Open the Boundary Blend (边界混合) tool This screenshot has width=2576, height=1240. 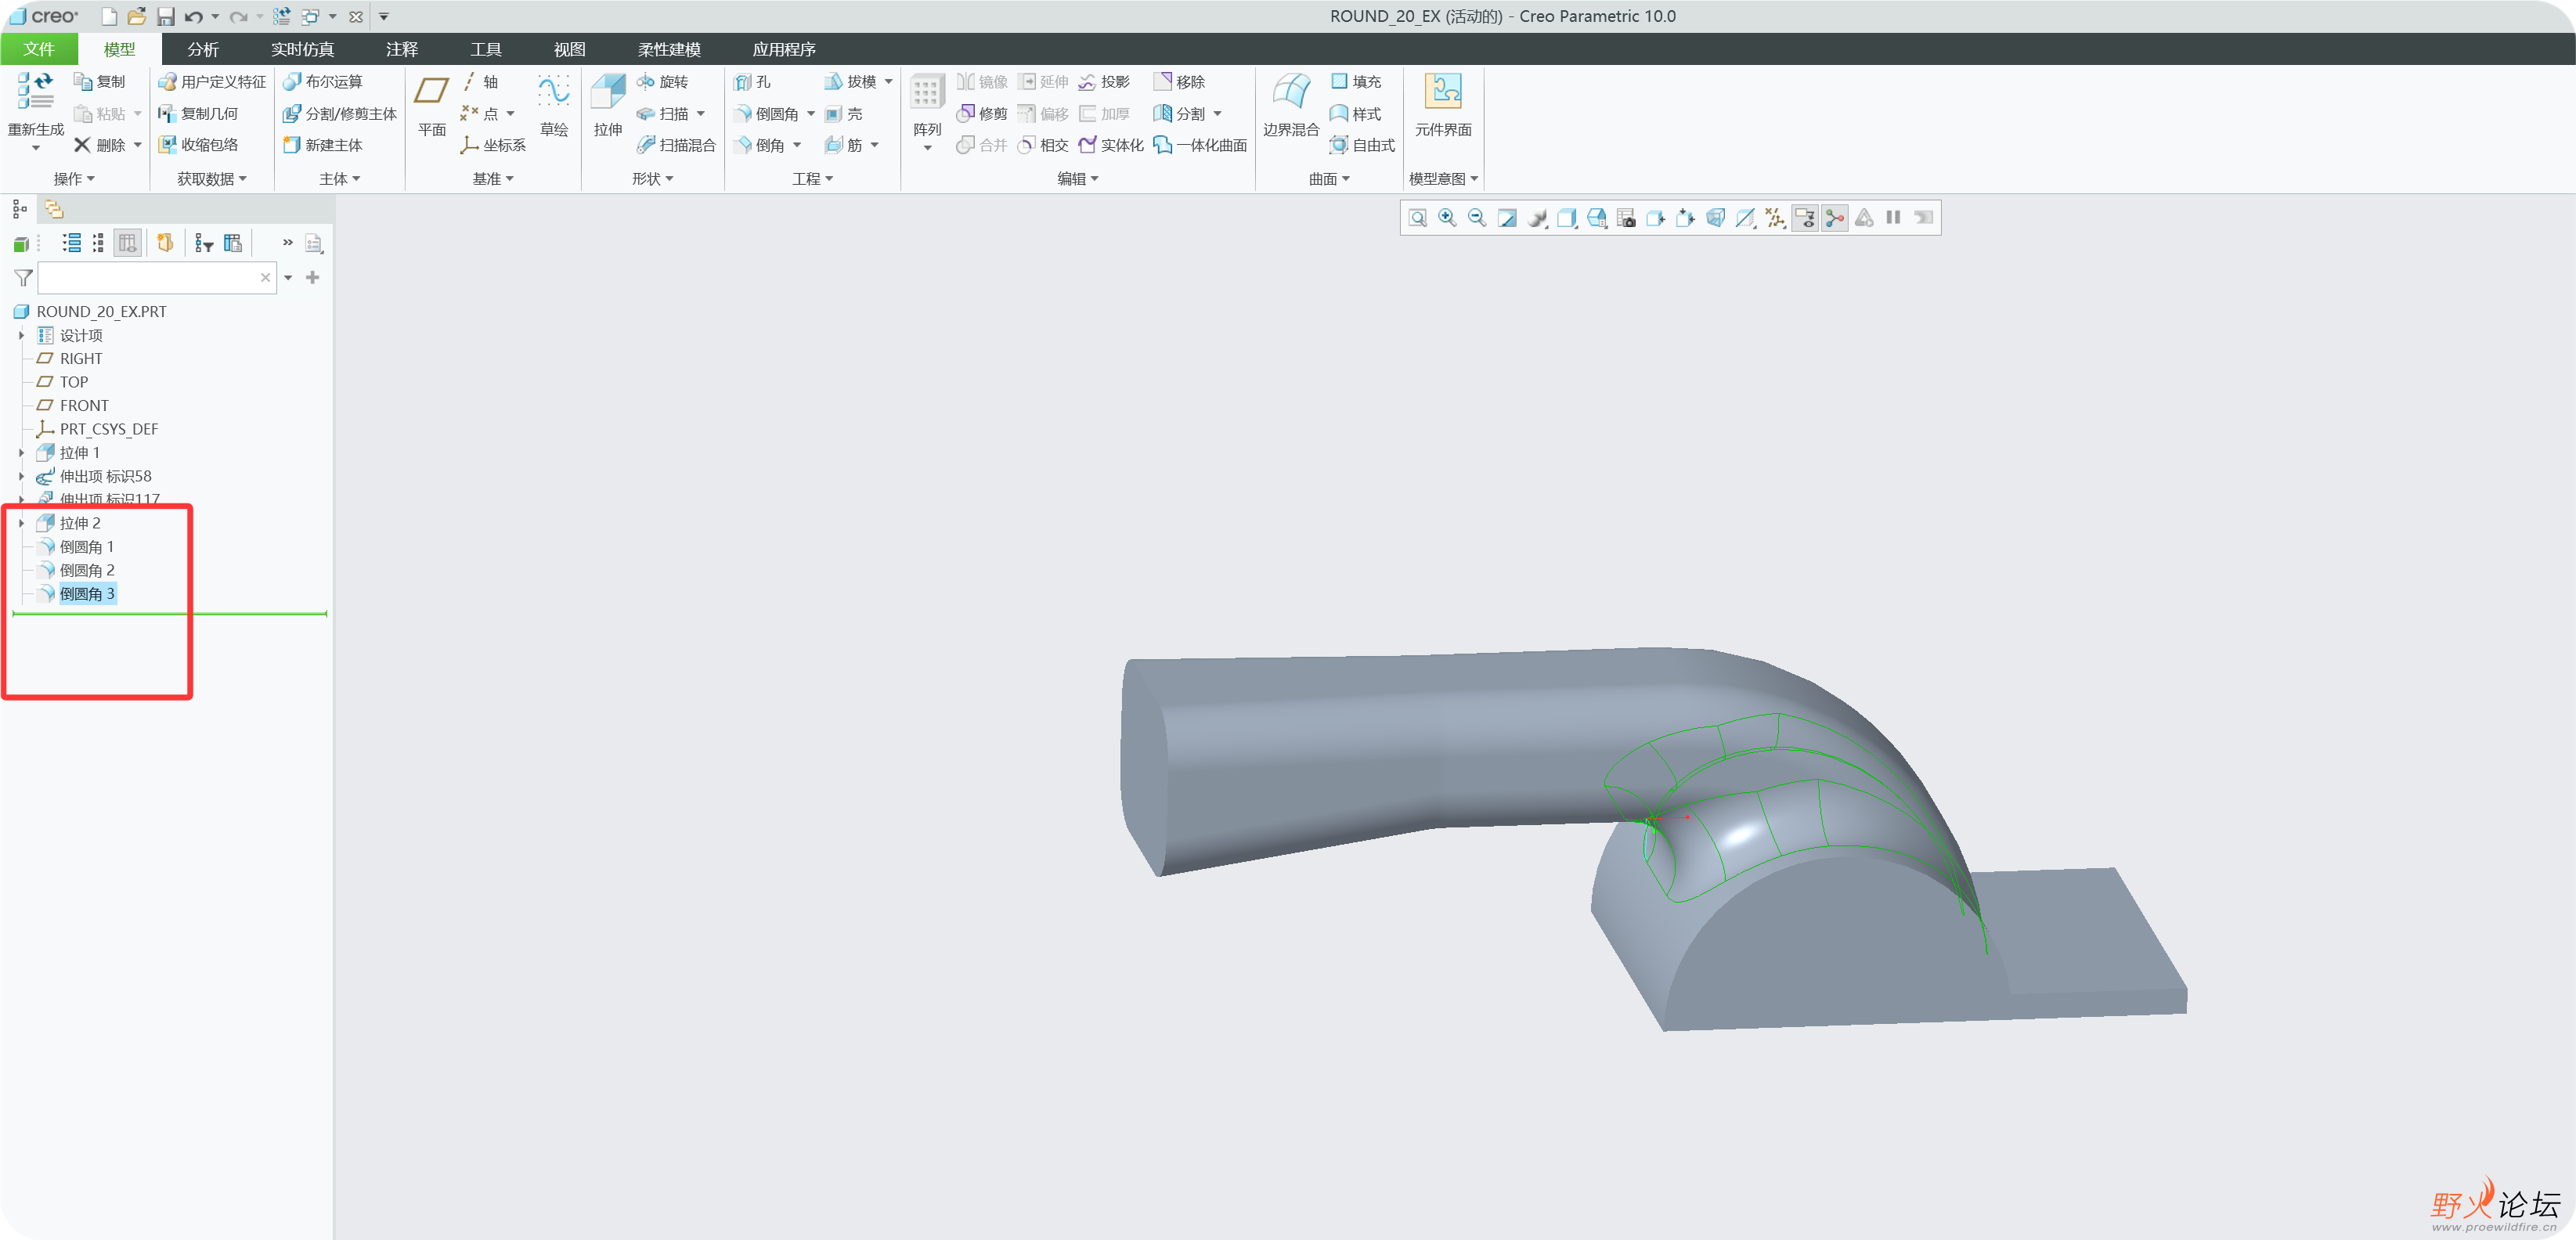tap(1290, 105)
